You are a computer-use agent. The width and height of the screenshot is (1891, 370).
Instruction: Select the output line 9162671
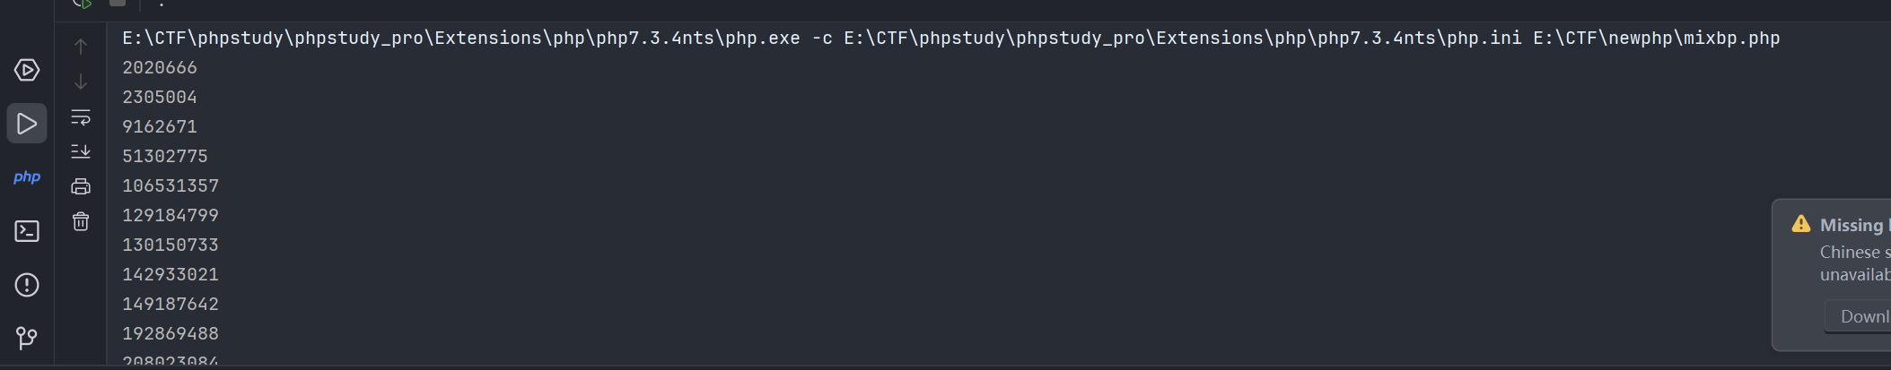coord(160,127)
